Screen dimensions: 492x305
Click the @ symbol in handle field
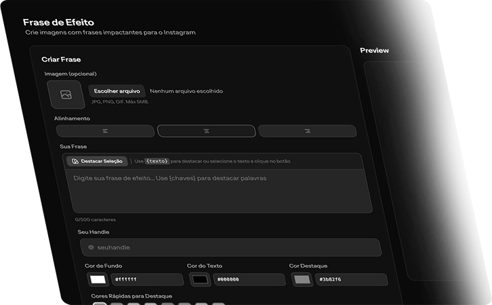[x=91, y=247]
